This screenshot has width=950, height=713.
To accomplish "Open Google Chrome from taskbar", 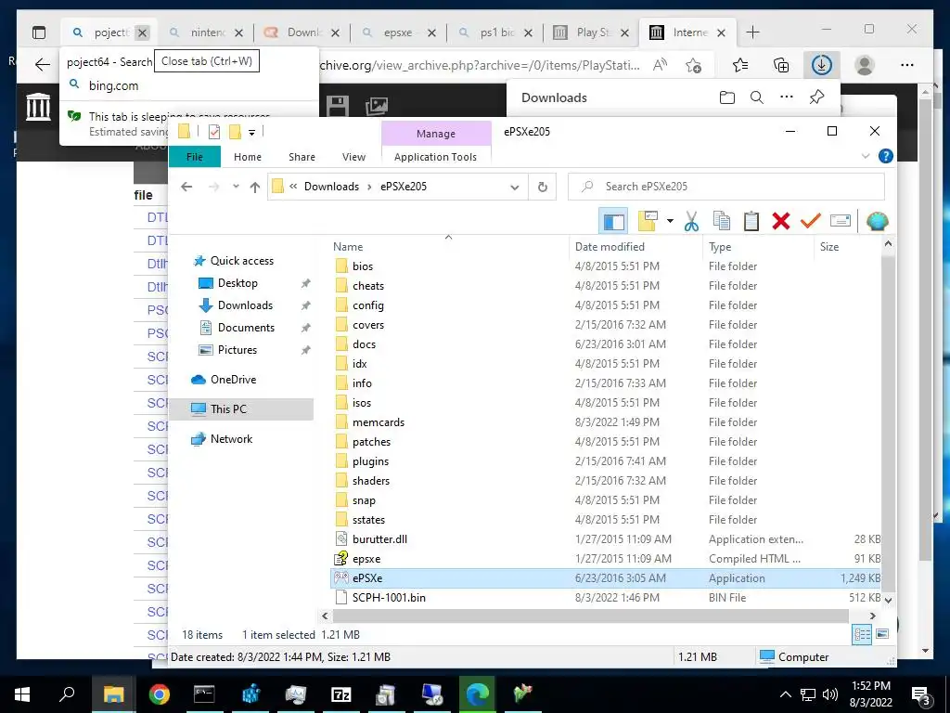I will tap(160, 694).
